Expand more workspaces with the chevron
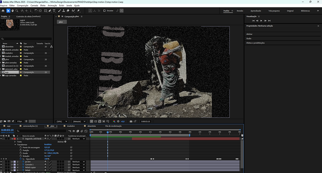This screenshot has height=173, width=322. click(318, 11)
